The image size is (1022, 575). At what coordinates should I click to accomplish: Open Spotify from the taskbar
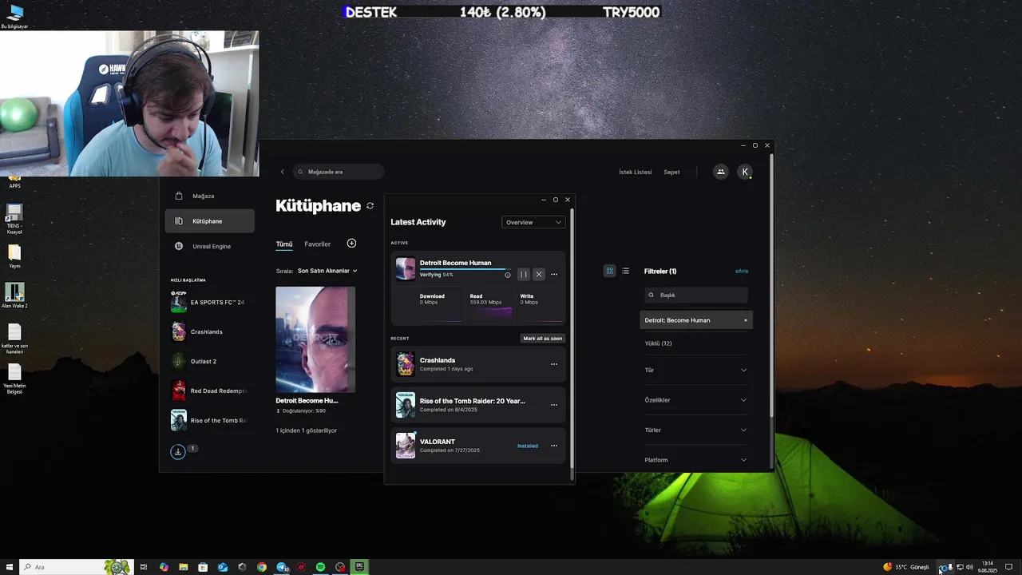(320, 567)
